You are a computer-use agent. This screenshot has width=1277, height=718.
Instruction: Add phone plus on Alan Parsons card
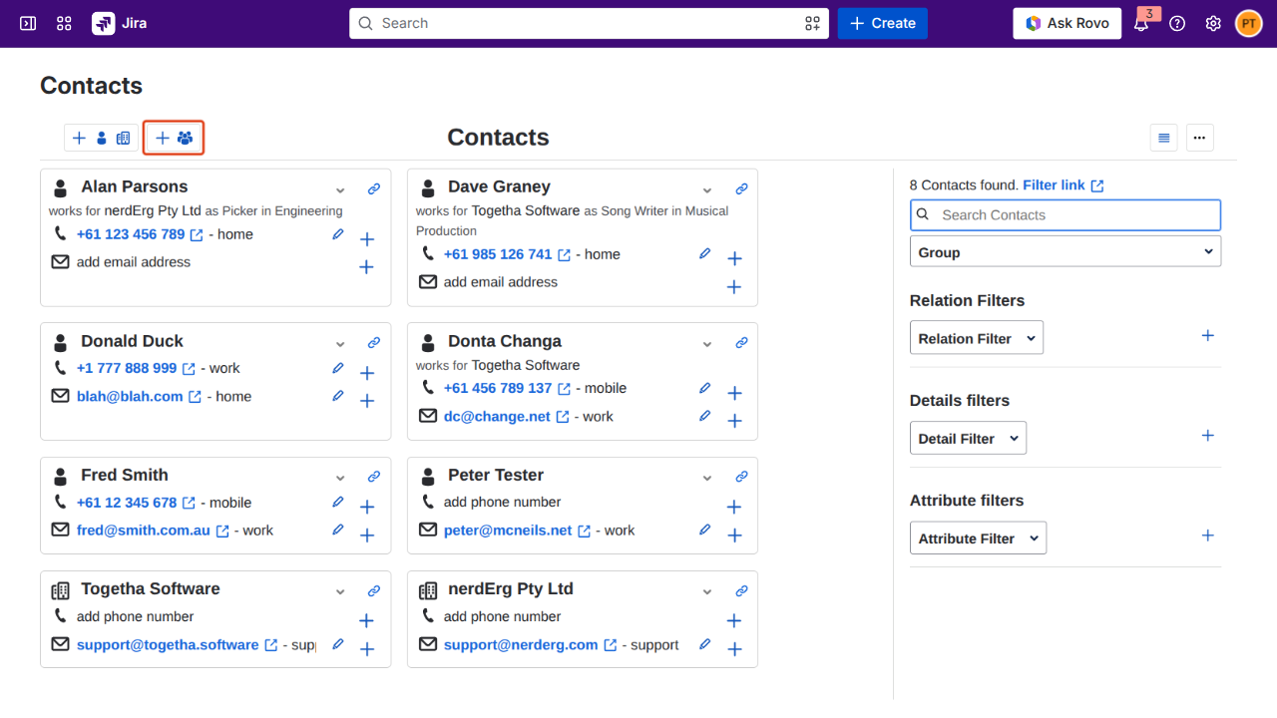click(366, 239)
